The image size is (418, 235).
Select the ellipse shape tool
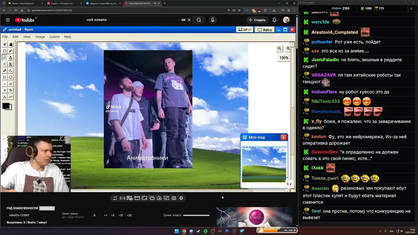click(11, 77)
